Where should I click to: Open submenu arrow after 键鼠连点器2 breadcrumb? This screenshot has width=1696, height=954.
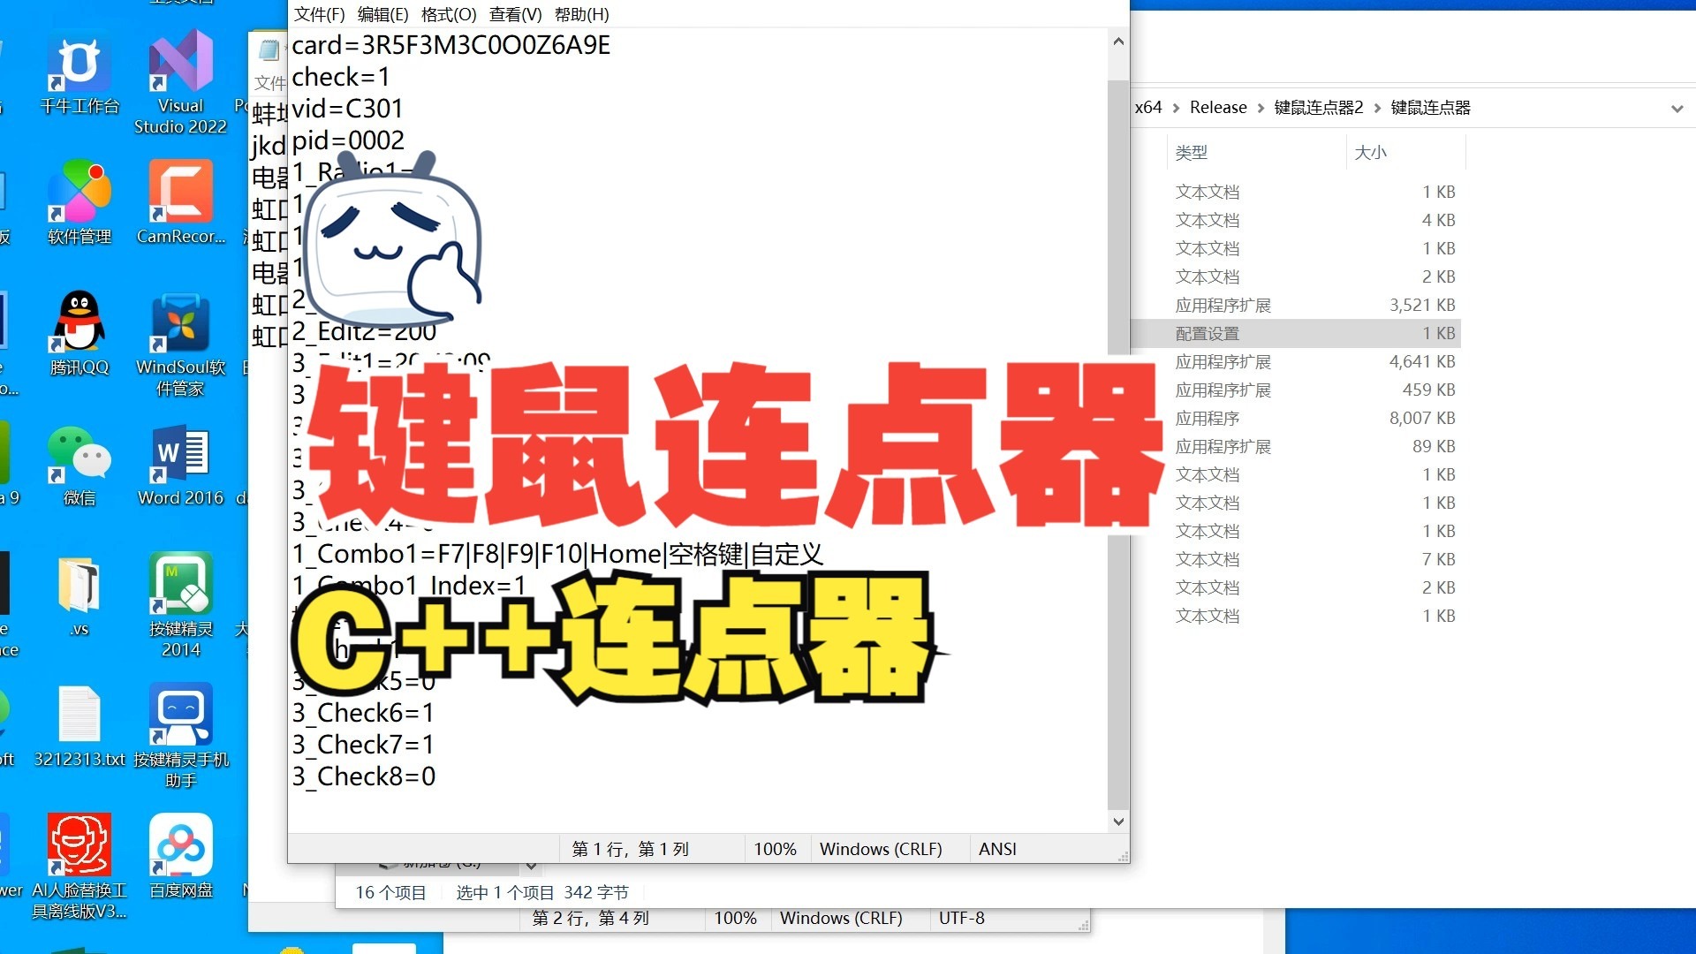click(1377, 108)
